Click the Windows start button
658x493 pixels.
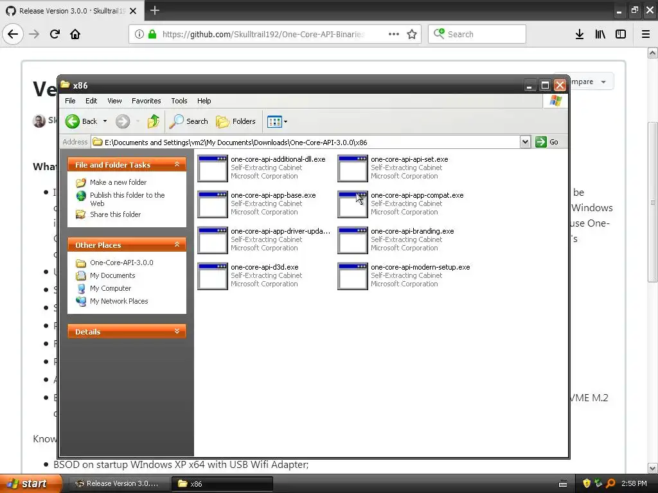(31, 483)
